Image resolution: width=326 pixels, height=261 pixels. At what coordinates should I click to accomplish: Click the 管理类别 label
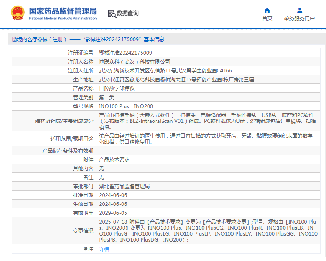point(83,97)
